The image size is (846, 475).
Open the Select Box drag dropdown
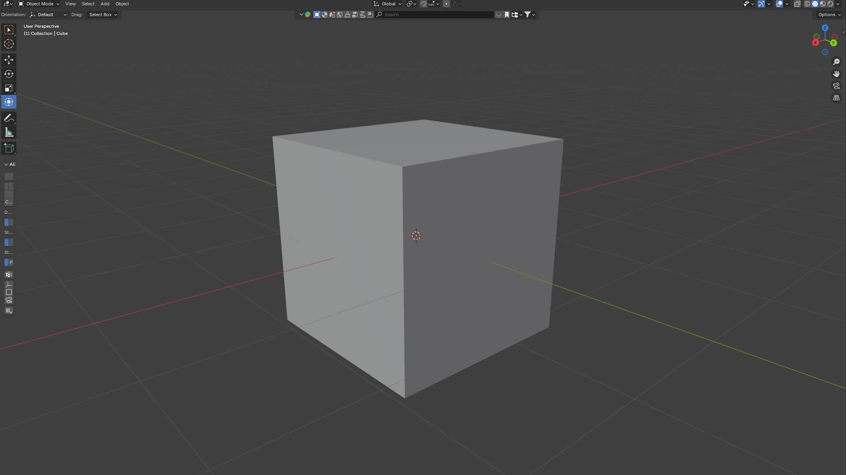pyautogui.click(x=103, y=15)
